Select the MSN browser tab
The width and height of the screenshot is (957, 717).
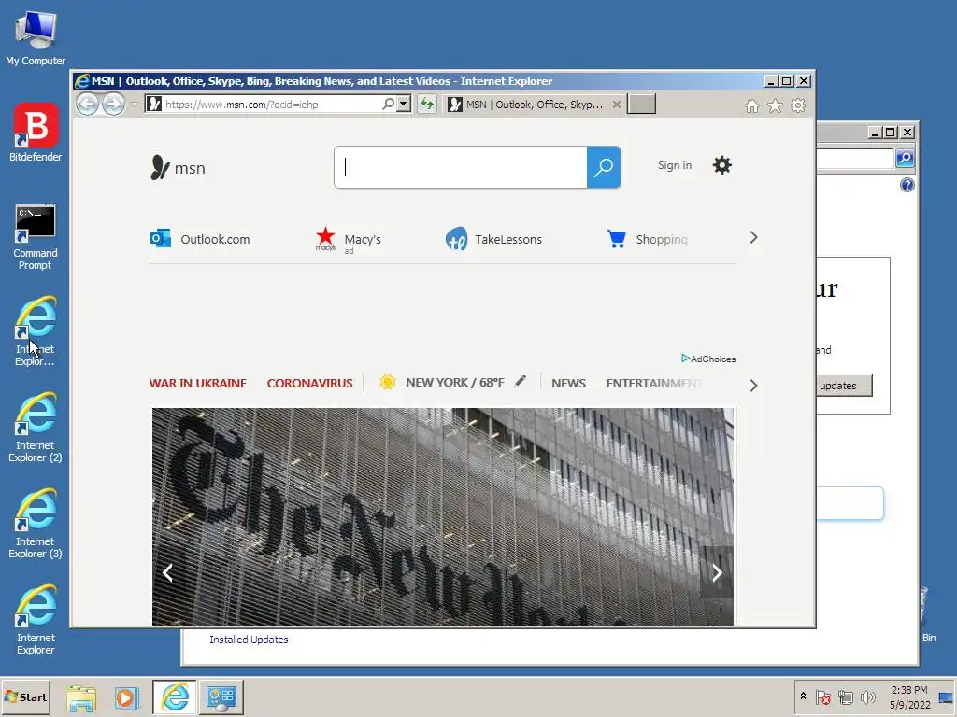tap(534, 105)
